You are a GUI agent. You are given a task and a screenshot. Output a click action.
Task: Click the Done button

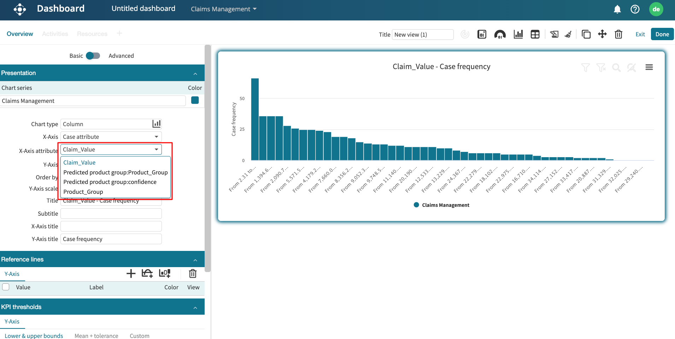(x=662, y=34)
